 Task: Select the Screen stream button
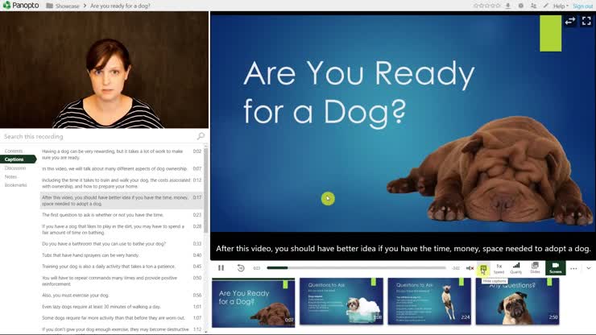tap(556, 267)
